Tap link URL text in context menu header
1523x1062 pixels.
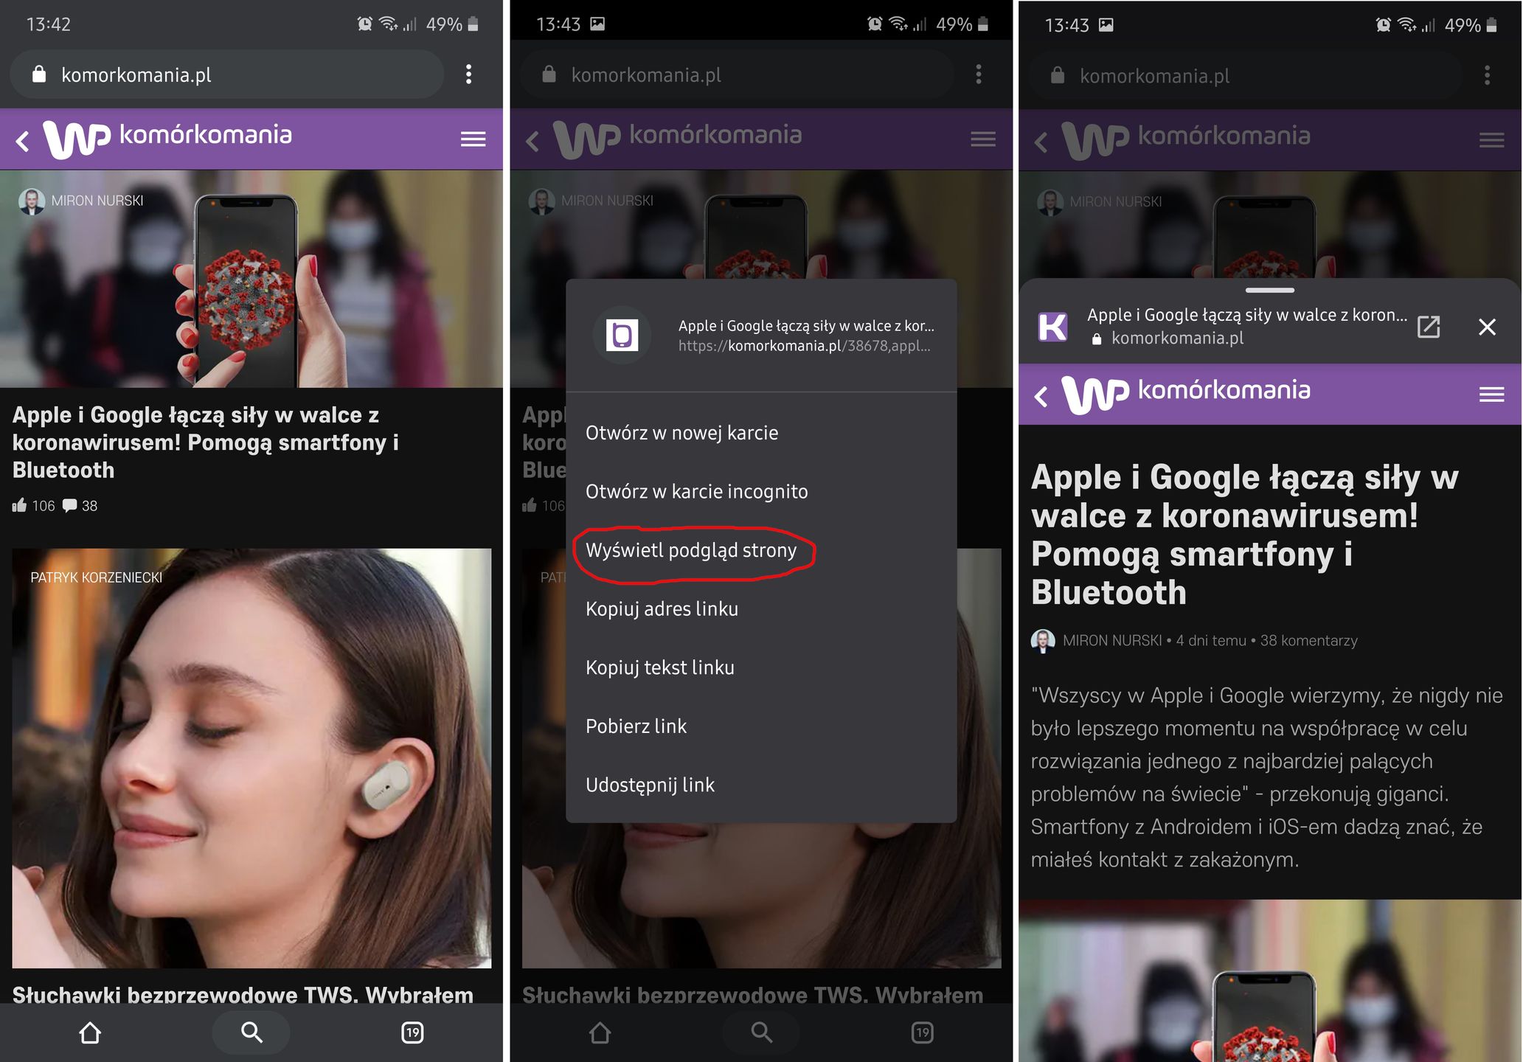(805, 346)
